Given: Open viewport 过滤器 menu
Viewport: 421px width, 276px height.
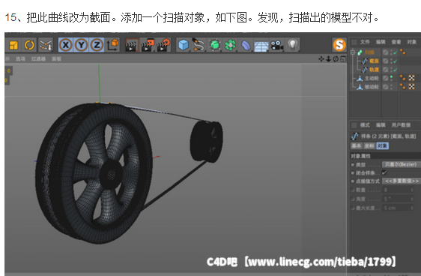Looking at the screenshot, I should pos(38,58).
